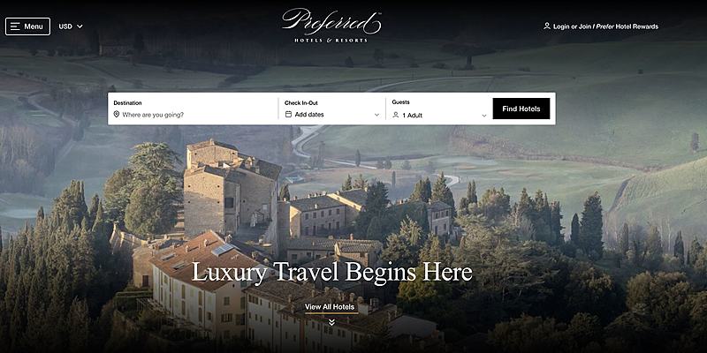Click the chevron beside USD
Screen dimensions: 707x353
click(80, 26)
